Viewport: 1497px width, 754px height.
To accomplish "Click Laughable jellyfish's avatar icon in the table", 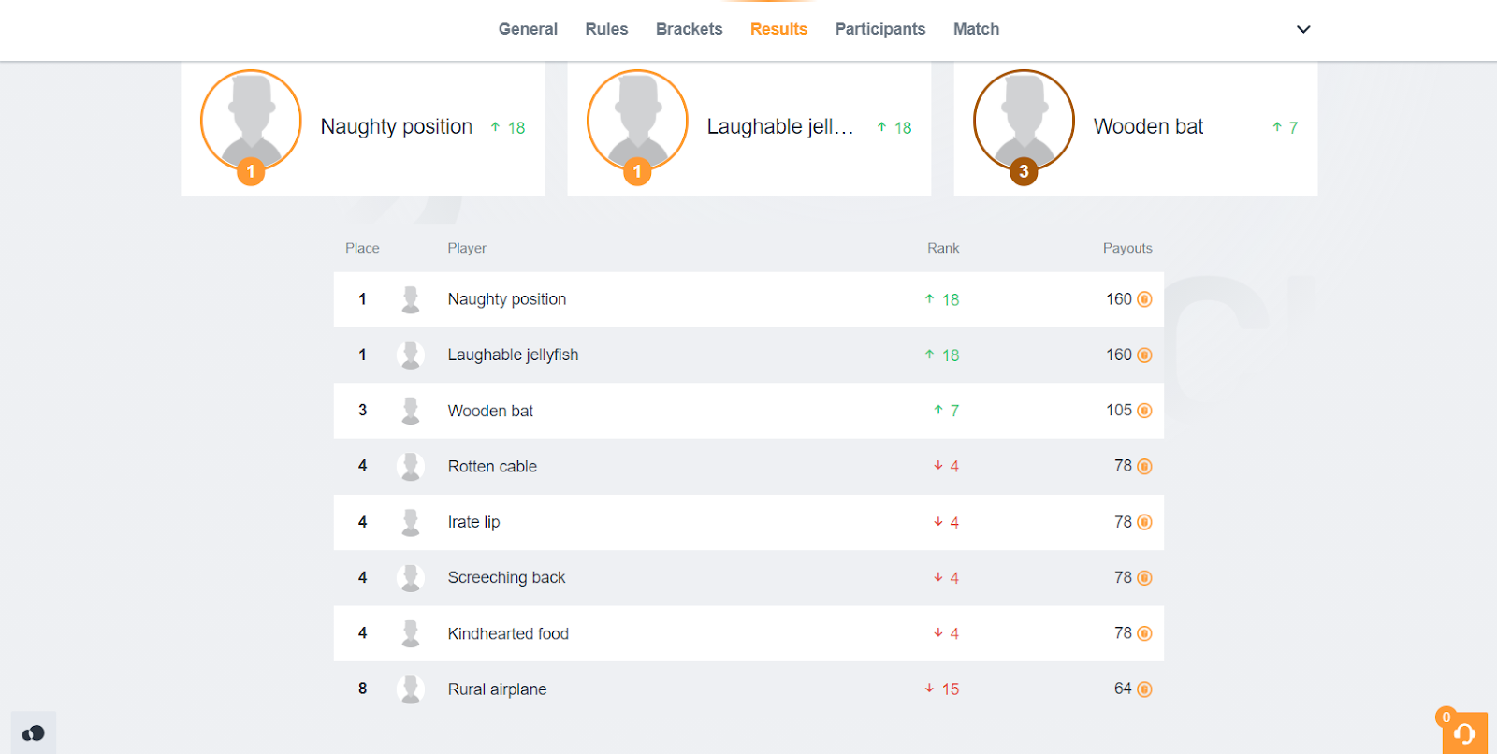I will pyautogui.click(x=410, y=355).
